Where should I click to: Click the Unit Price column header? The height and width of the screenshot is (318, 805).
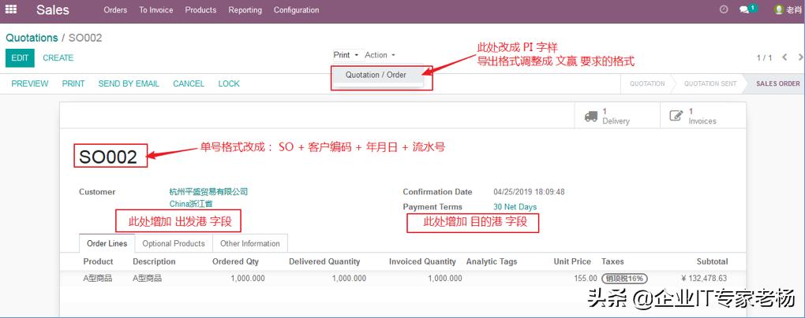[x=572, y=261]
